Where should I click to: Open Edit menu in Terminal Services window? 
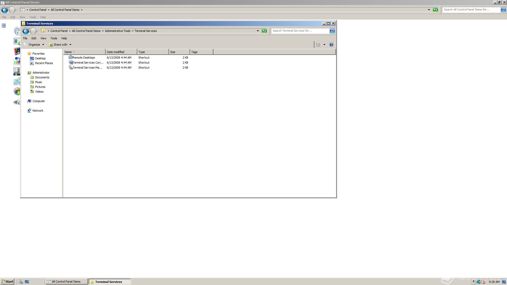pos(34,38)
